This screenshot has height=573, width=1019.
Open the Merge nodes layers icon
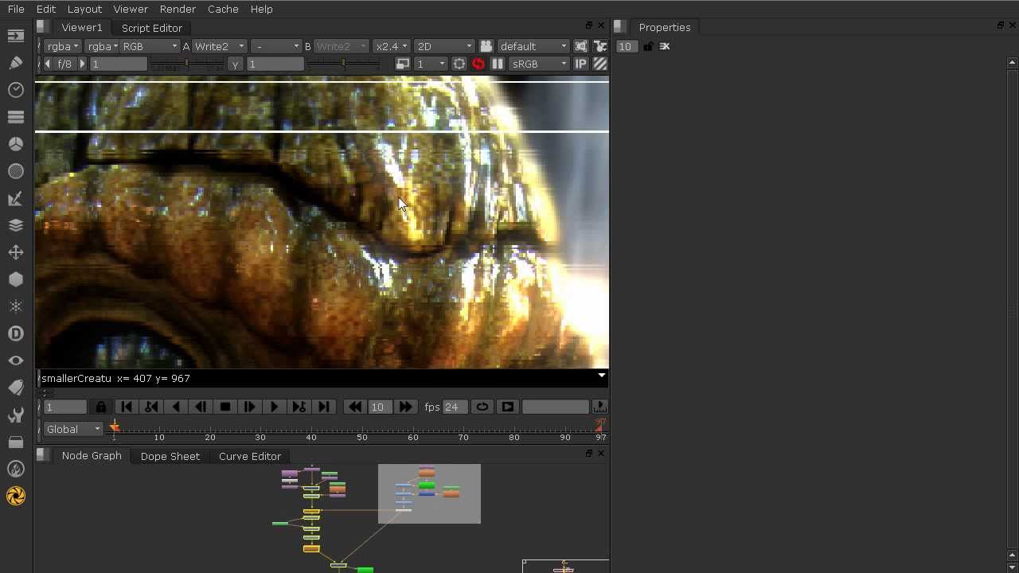tap(15, 225)
